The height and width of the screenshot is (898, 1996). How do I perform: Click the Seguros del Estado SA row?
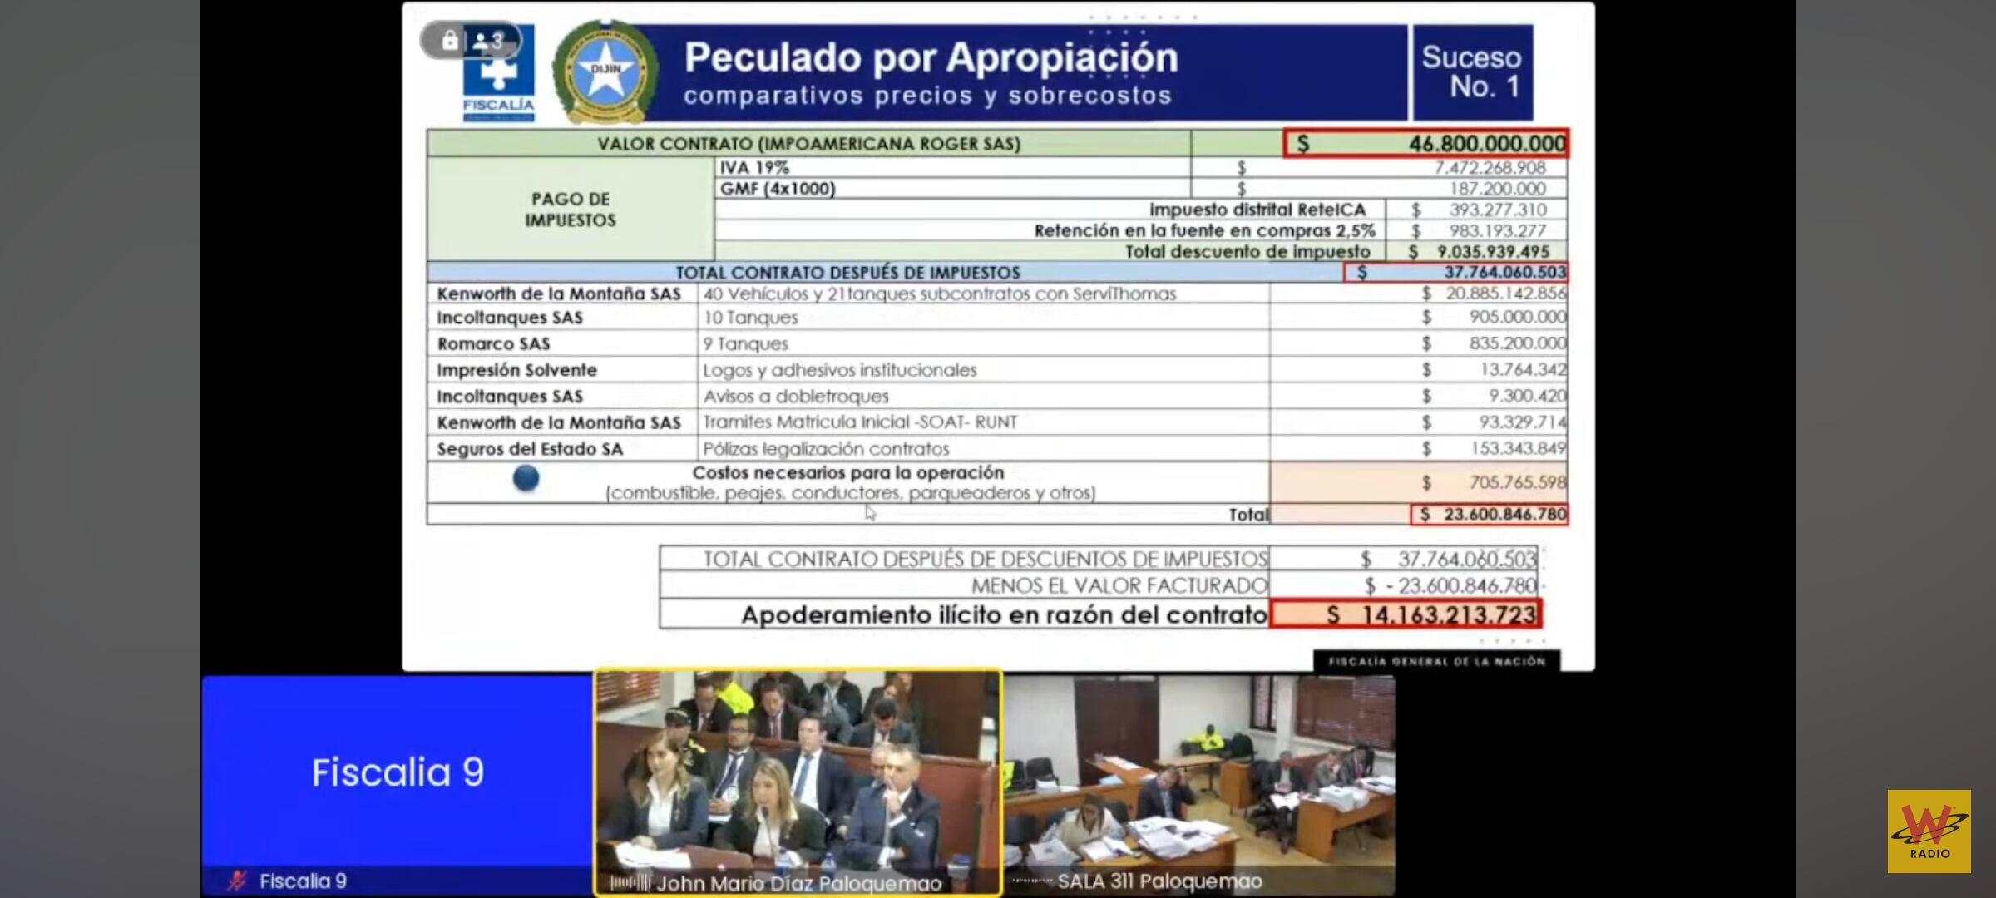530,449
